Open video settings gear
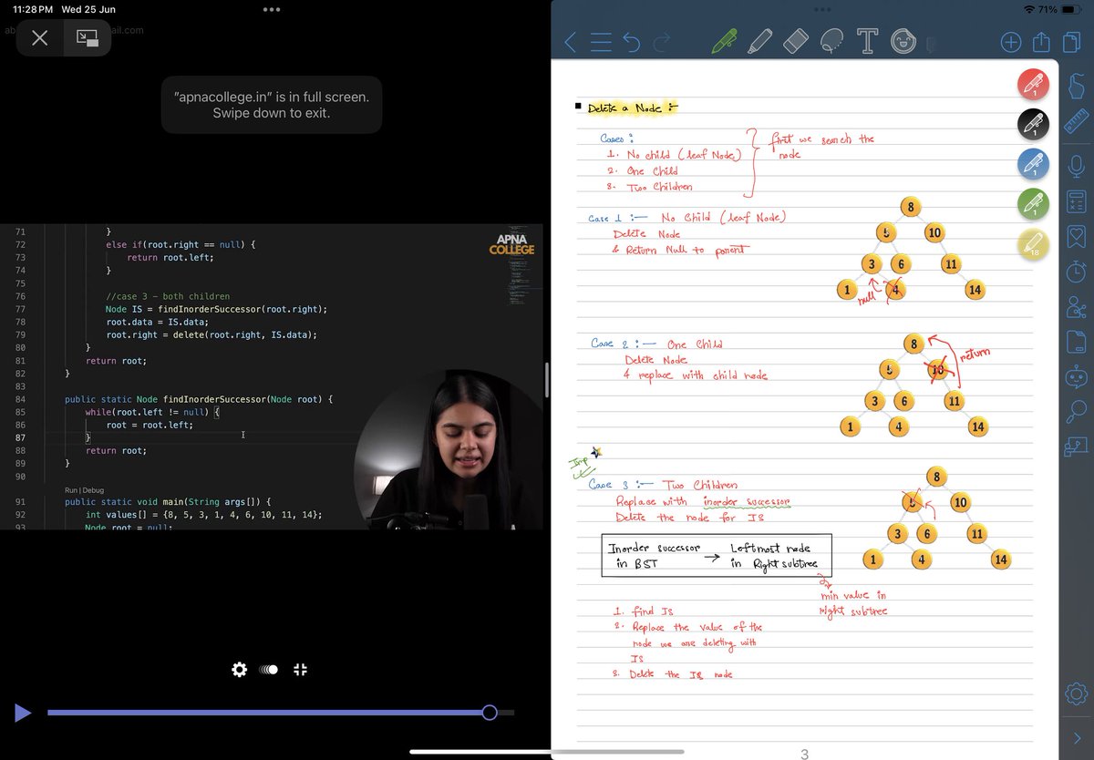The image size is (1094, 760). click(x=239, y=670)
